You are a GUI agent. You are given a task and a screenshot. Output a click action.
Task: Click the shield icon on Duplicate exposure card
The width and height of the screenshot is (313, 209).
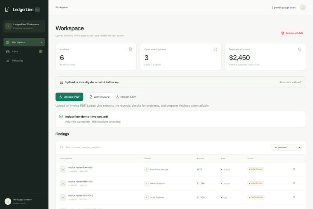[300, 49]
